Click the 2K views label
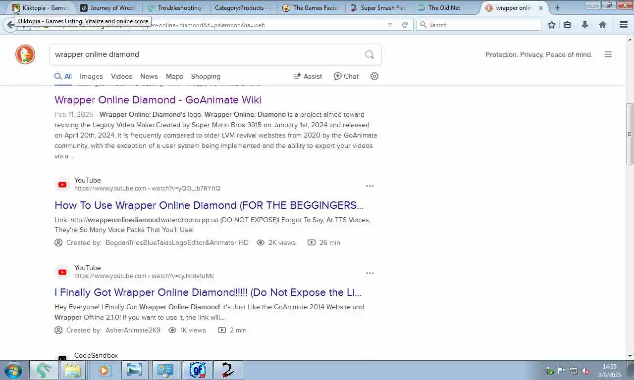 [282, 242]
